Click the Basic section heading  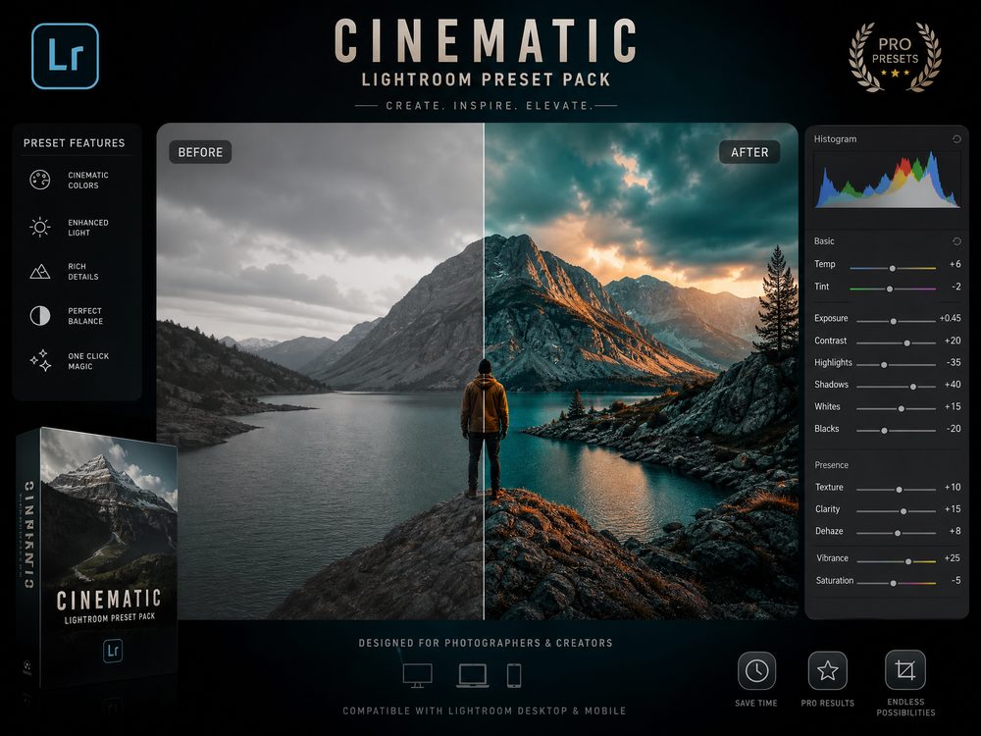824,241
